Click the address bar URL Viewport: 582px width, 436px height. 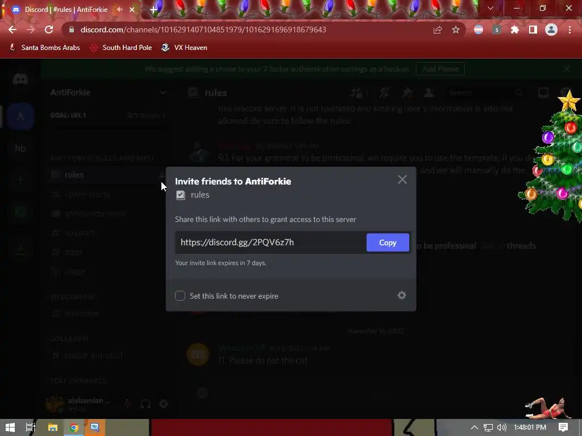pos(203,30)
